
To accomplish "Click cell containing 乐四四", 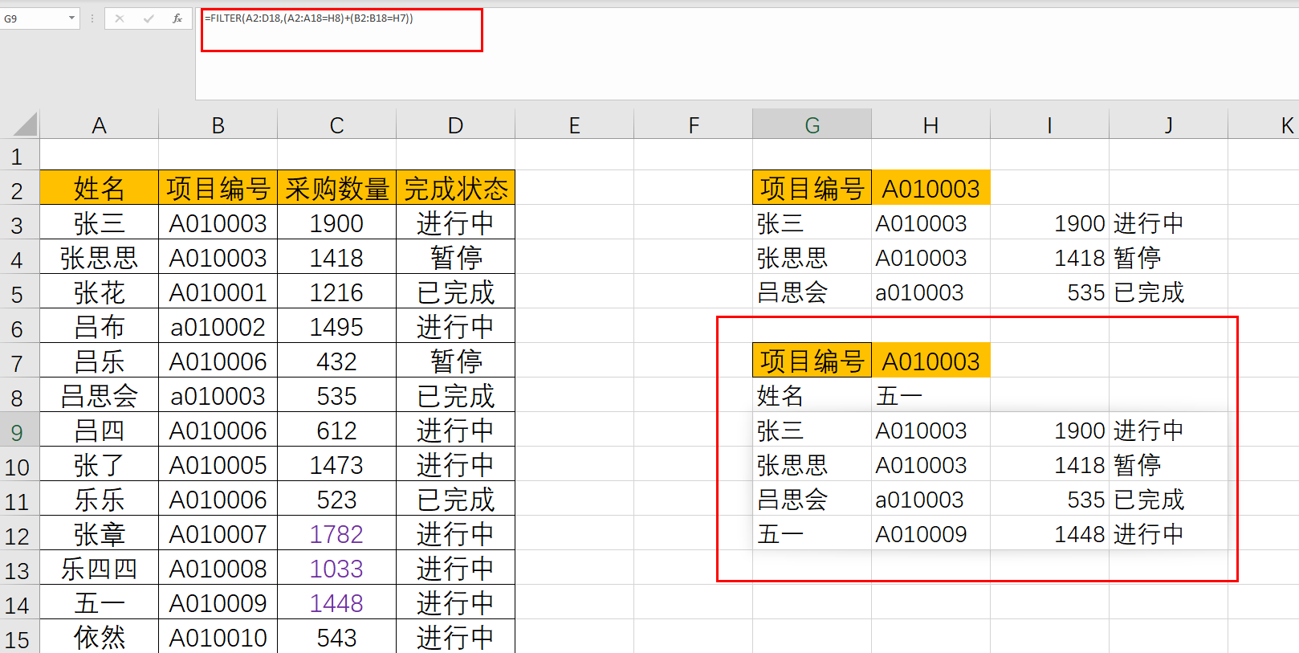I will (99, 569).
